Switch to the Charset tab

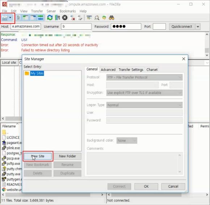(x=152, y=69)
